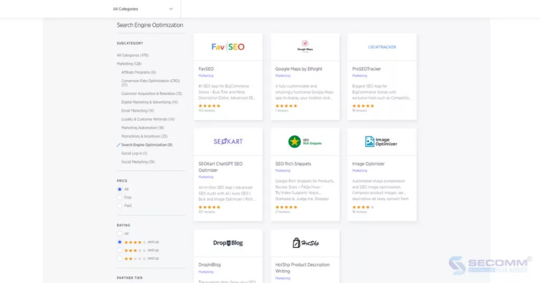Click Marketing tag under ProSEOTracker
The height and width of the screenshot is (283, 540).
coord(360,76)
